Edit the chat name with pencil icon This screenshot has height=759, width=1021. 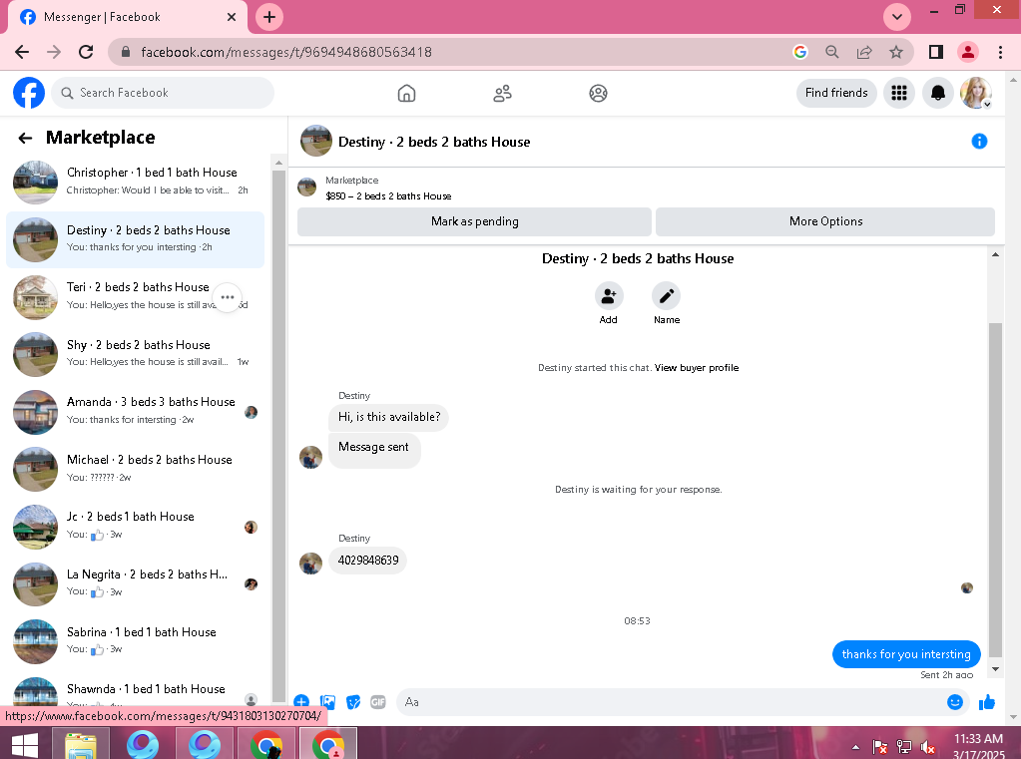(666, 296)
